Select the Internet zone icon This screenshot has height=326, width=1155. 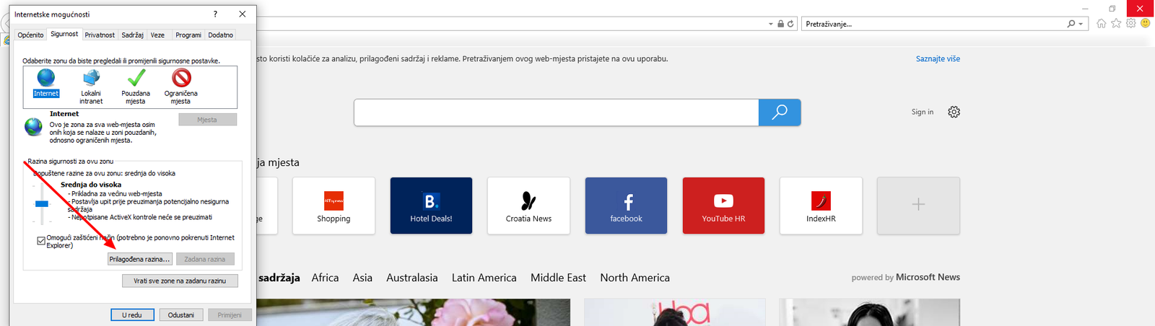[x=45, y=78]
